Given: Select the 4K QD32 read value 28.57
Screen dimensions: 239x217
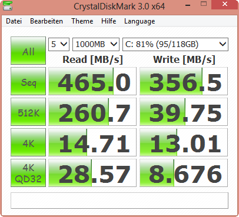Looking at the screenshot, I should pos(92,173).
